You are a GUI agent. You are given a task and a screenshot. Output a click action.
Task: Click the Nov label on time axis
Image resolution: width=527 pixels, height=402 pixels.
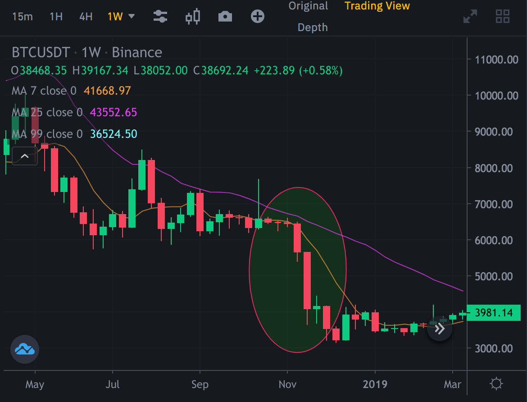287,384
